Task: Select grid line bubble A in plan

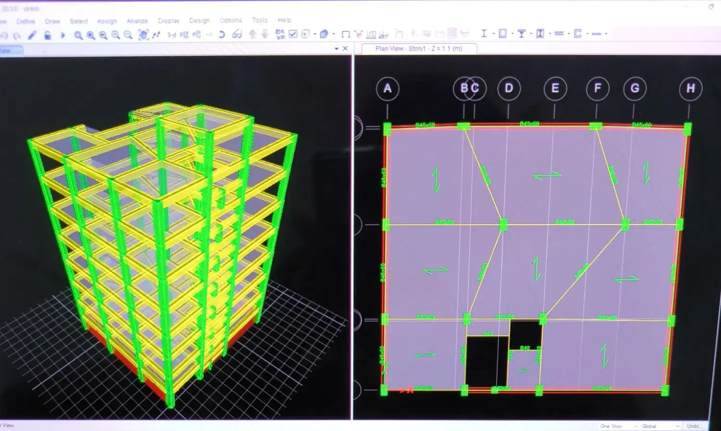Action: point(387,89)
